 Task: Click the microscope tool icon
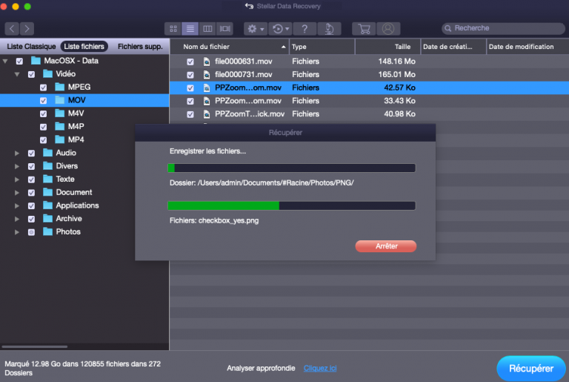click(328, 29)
